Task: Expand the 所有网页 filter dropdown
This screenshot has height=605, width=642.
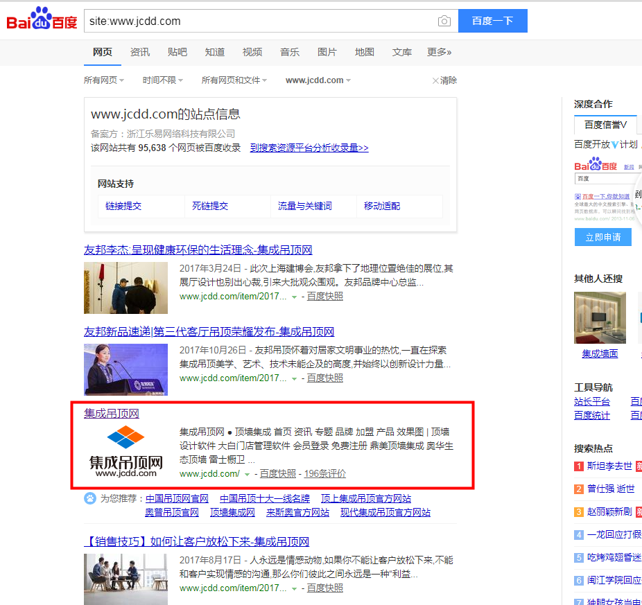Action: (x=104, y=80)
